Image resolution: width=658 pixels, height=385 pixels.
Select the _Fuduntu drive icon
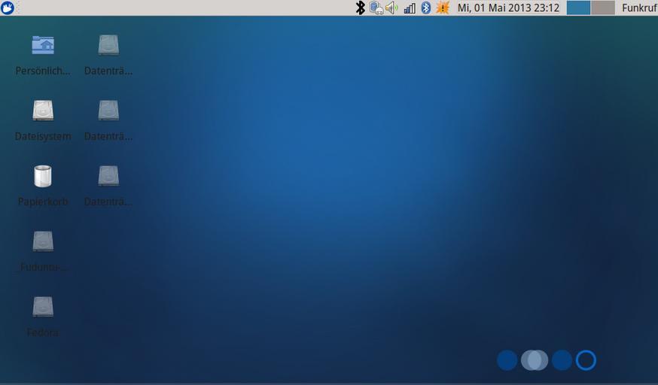click(x=43, y=242)
